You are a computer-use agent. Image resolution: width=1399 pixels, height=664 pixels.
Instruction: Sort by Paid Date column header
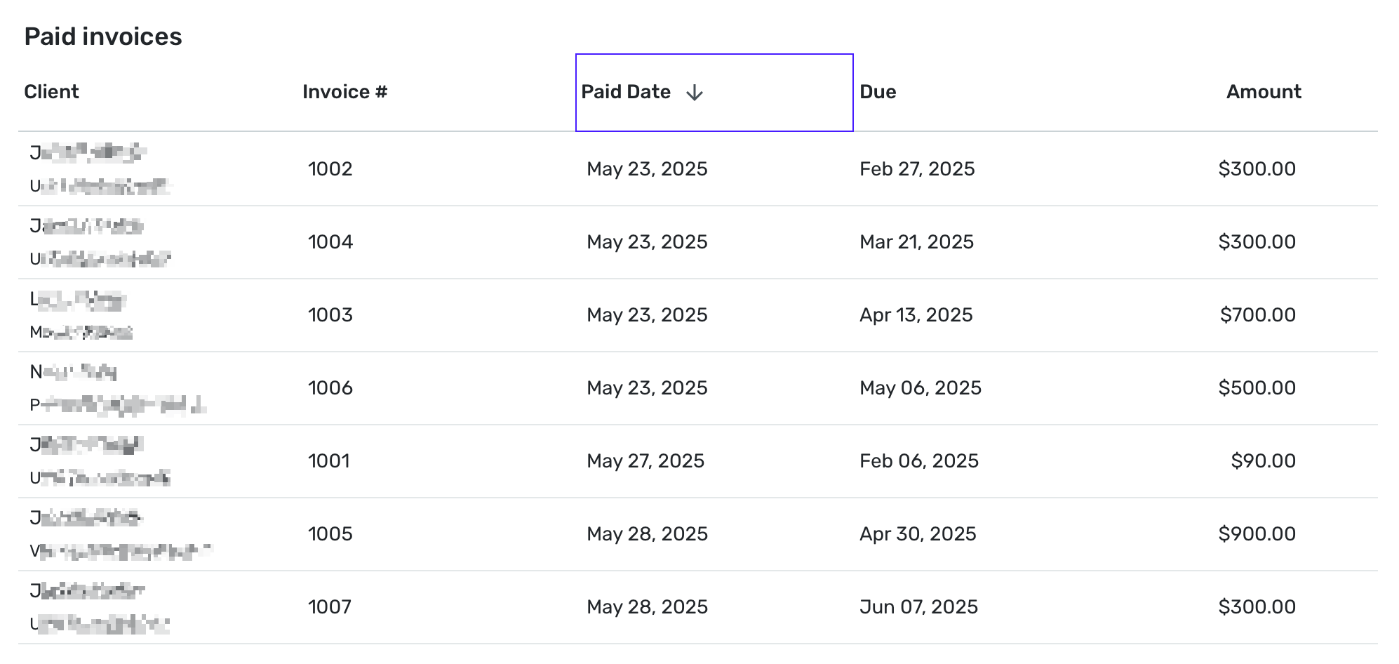(626, 92)
